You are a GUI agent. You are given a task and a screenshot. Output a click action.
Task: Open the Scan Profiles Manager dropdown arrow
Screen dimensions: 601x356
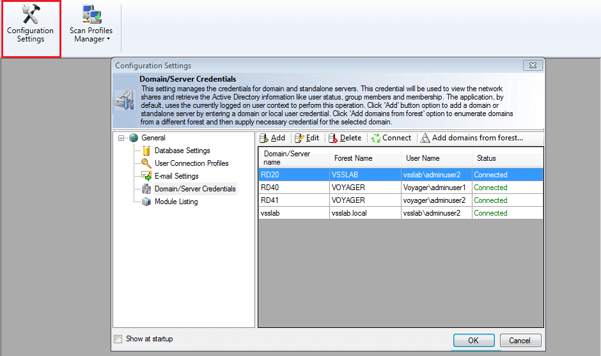108,40
